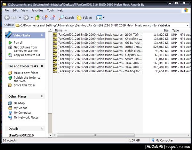Click the Back arrow button
Viewport: 192px width, 150px height.
point(7,18)
